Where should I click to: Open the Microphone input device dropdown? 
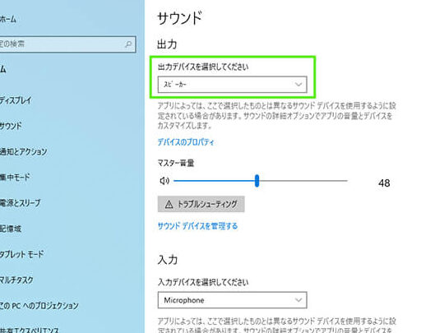(x=232, y=300)
